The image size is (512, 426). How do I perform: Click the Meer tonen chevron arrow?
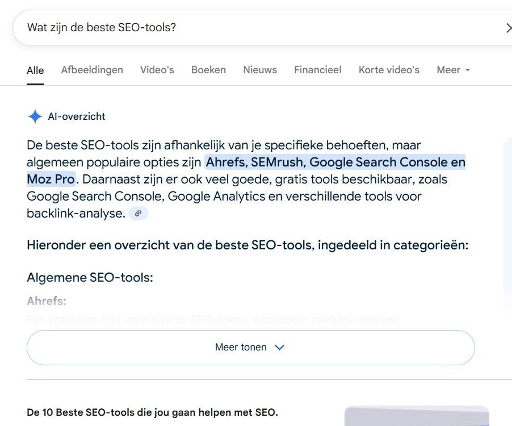click(x=279, y=347)
